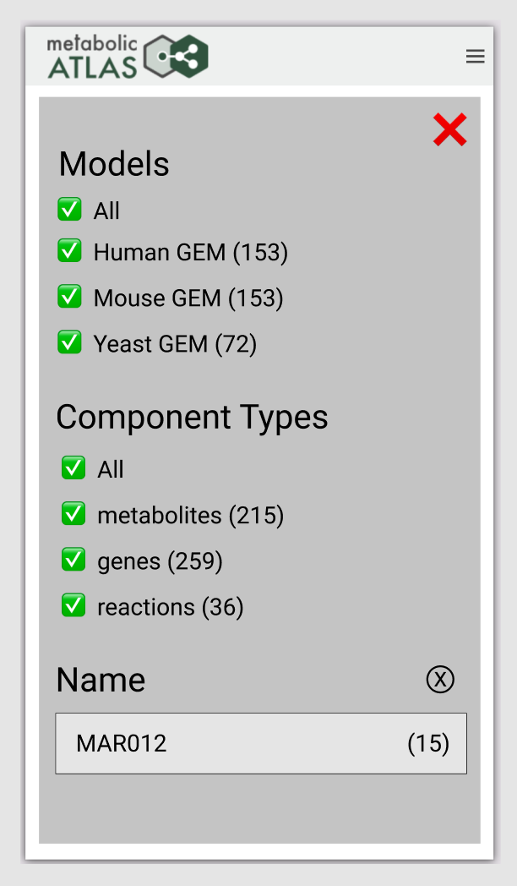Image resolution: width=517 pixels, height=886 pixels.
Task: Click the green check icon beside reactions
Action: coord(73,605)
